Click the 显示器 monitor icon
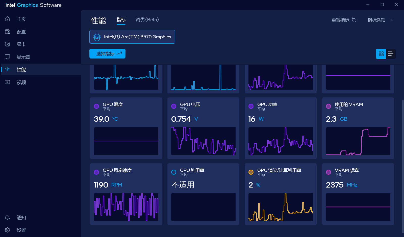Viewport: 404px width, 237px height. click(7, 57)
